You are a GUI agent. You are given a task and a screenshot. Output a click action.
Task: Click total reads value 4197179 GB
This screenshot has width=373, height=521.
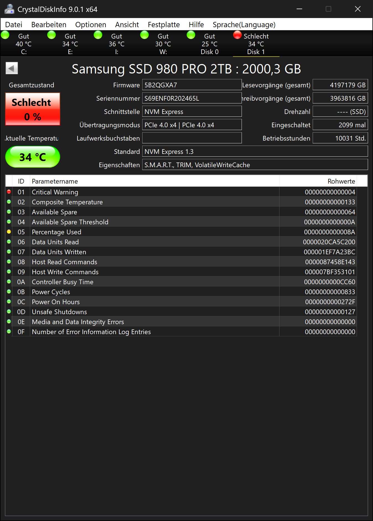340,85
